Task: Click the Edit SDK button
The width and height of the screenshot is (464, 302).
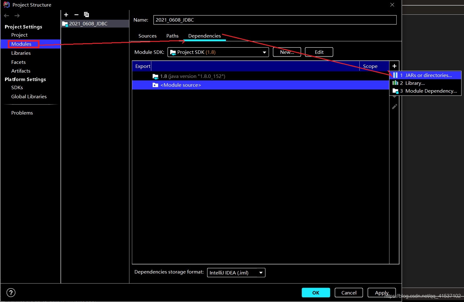Action: point(319,52)
